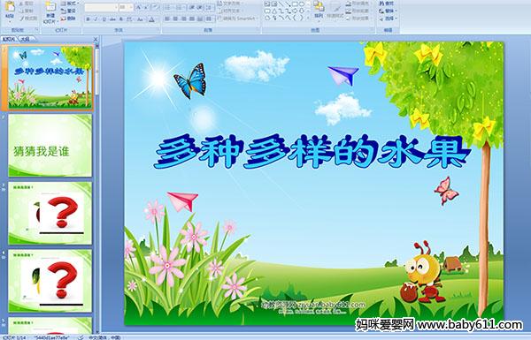Click the slide counter 1/14 in the status bar

(x=13, y=337)
